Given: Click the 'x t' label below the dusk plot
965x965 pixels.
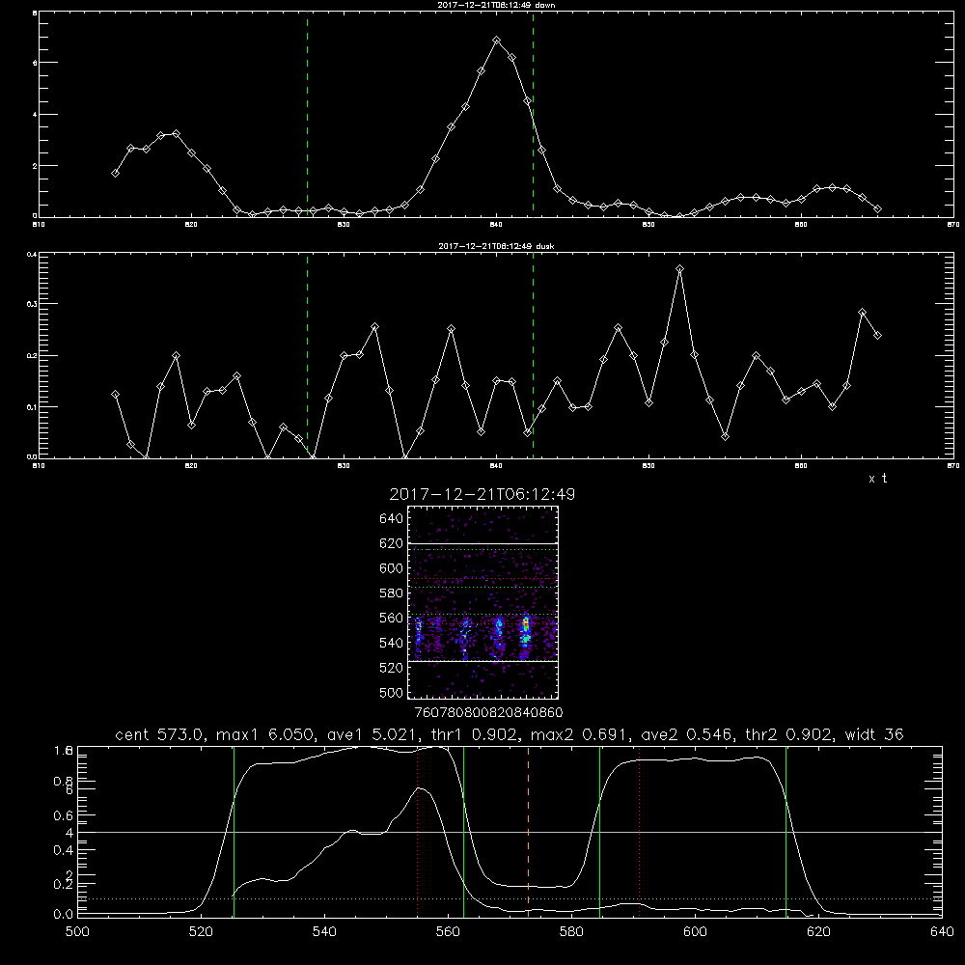Looking at the screenshot, I should coord(877,479).
